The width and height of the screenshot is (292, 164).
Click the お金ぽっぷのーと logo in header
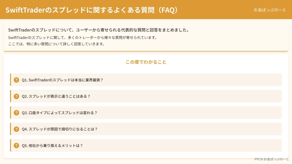pyautogui.click(x=270, y=10)
